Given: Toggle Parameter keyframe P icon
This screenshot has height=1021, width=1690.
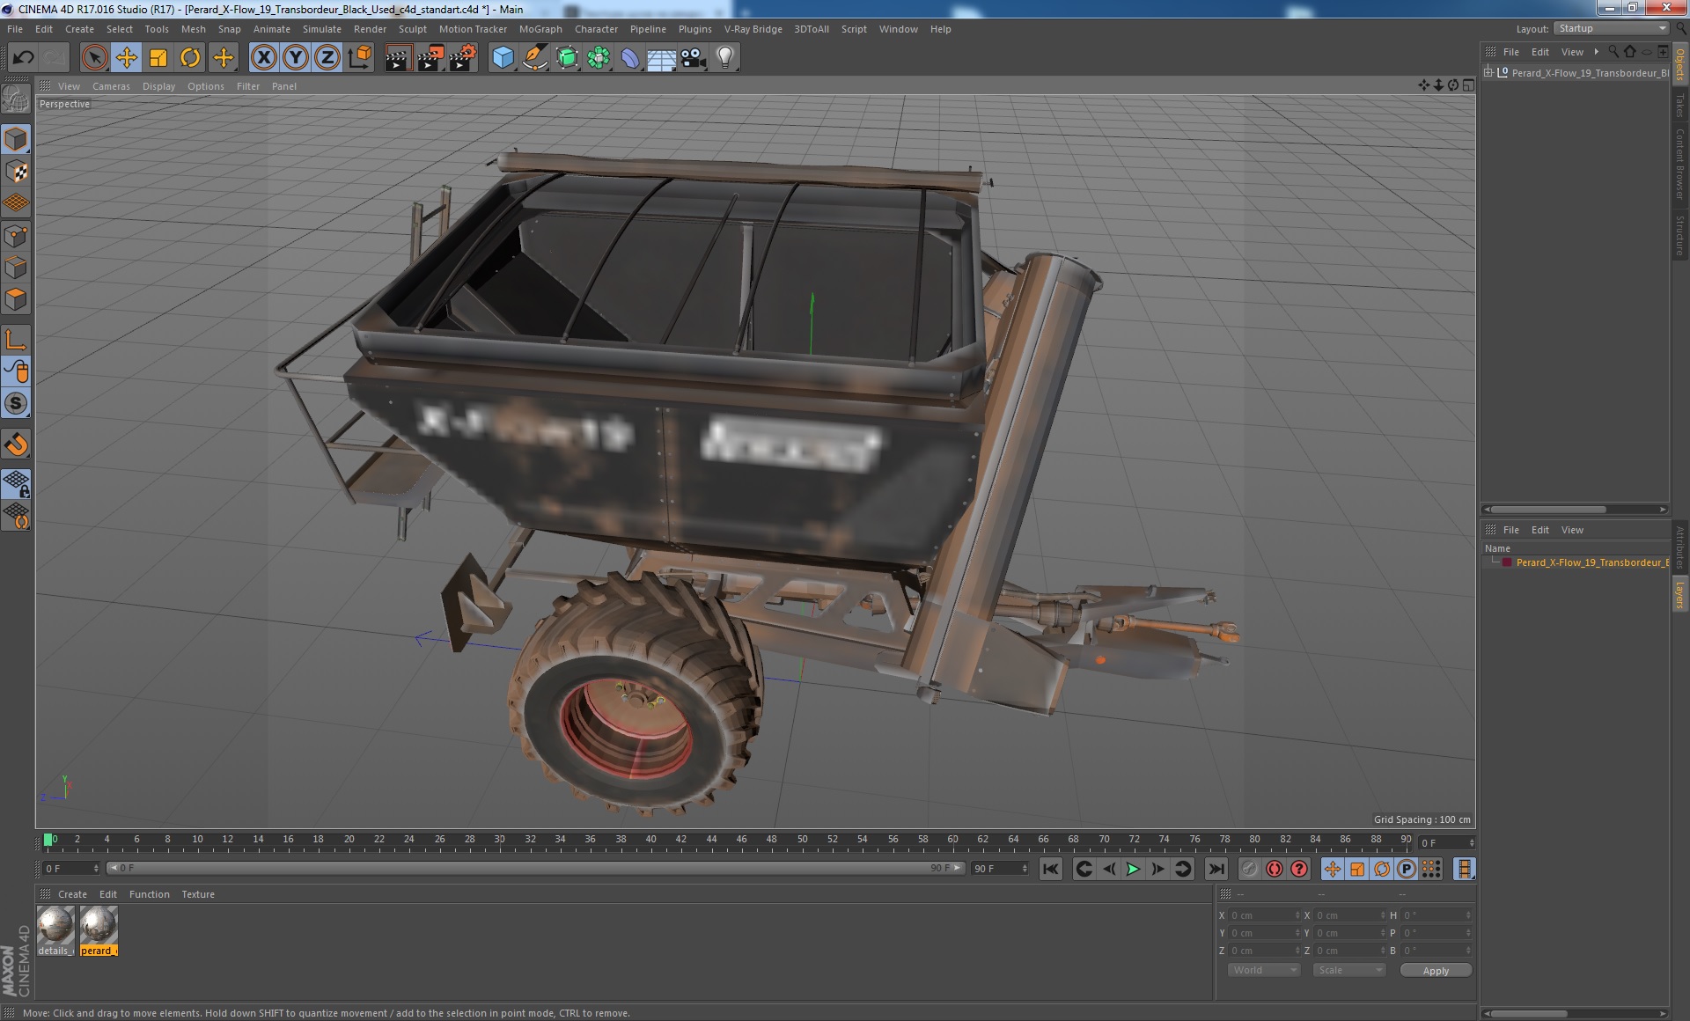Looking at the screenshot, I should point(1407,869).
